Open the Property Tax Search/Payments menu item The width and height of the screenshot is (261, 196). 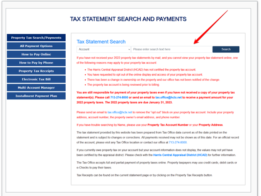coord(36,38)
